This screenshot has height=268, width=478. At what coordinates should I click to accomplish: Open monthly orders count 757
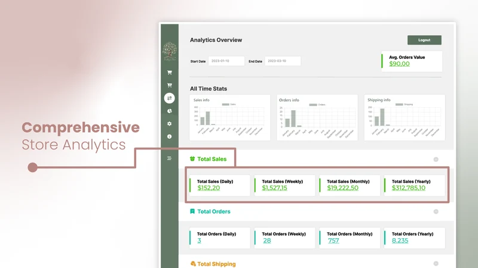tap(333, 241)
